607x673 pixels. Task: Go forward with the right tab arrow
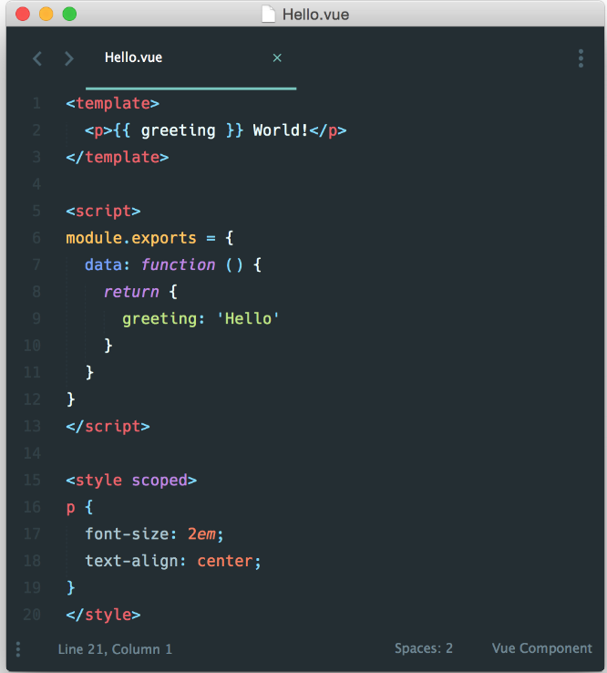[x=68, y=58]
